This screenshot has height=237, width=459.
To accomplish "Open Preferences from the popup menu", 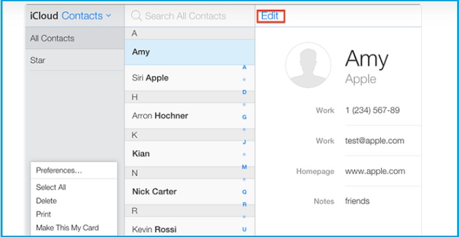I will (x=59, y=170).
